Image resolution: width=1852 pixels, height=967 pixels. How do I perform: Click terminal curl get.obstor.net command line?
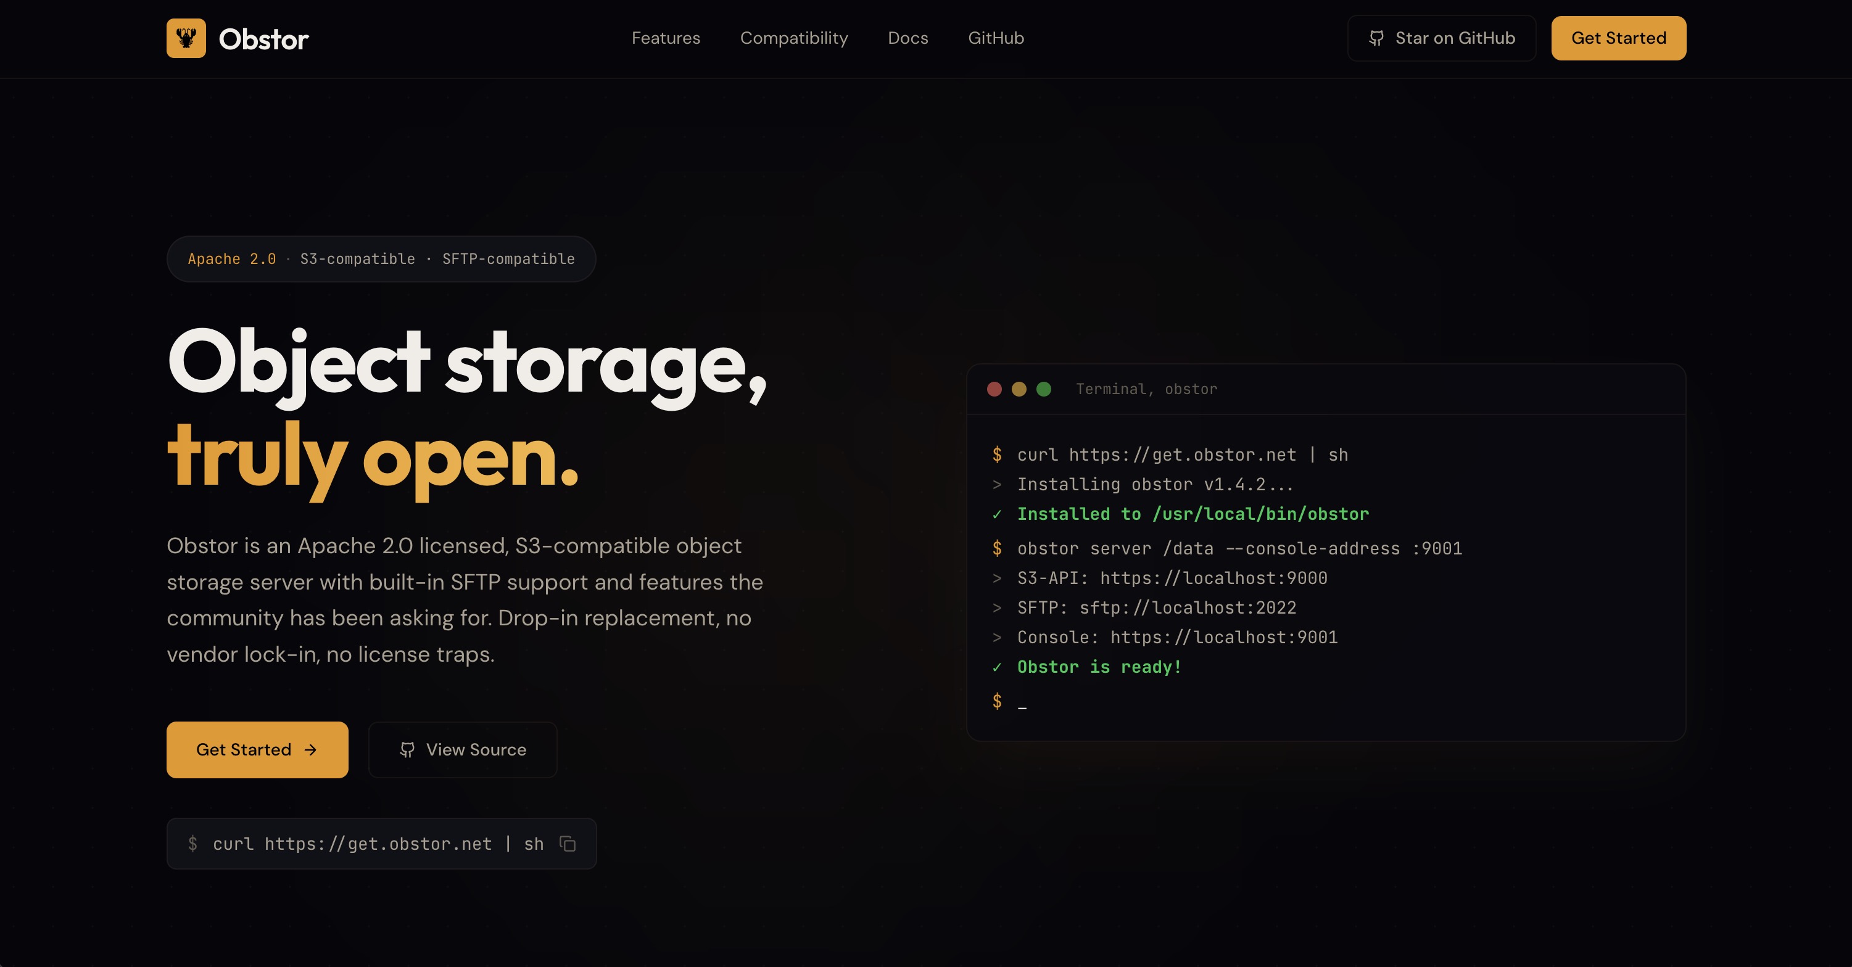click(x=1183, y=455)
